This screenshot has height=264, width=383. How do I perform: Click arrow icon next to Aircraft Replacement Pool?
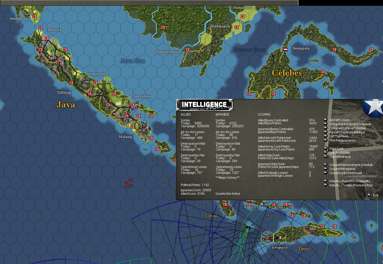click(x=326, y=132)
